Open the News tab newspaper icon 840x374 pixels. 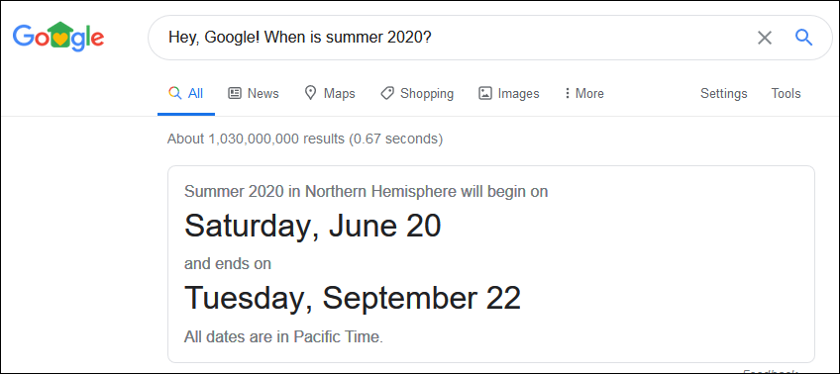point(235,93)
